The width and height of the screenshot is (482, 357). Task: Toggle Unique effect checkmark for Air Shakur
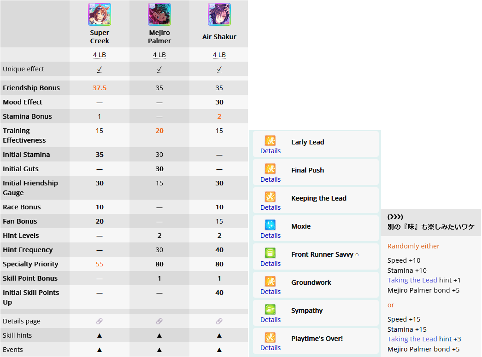219,69
